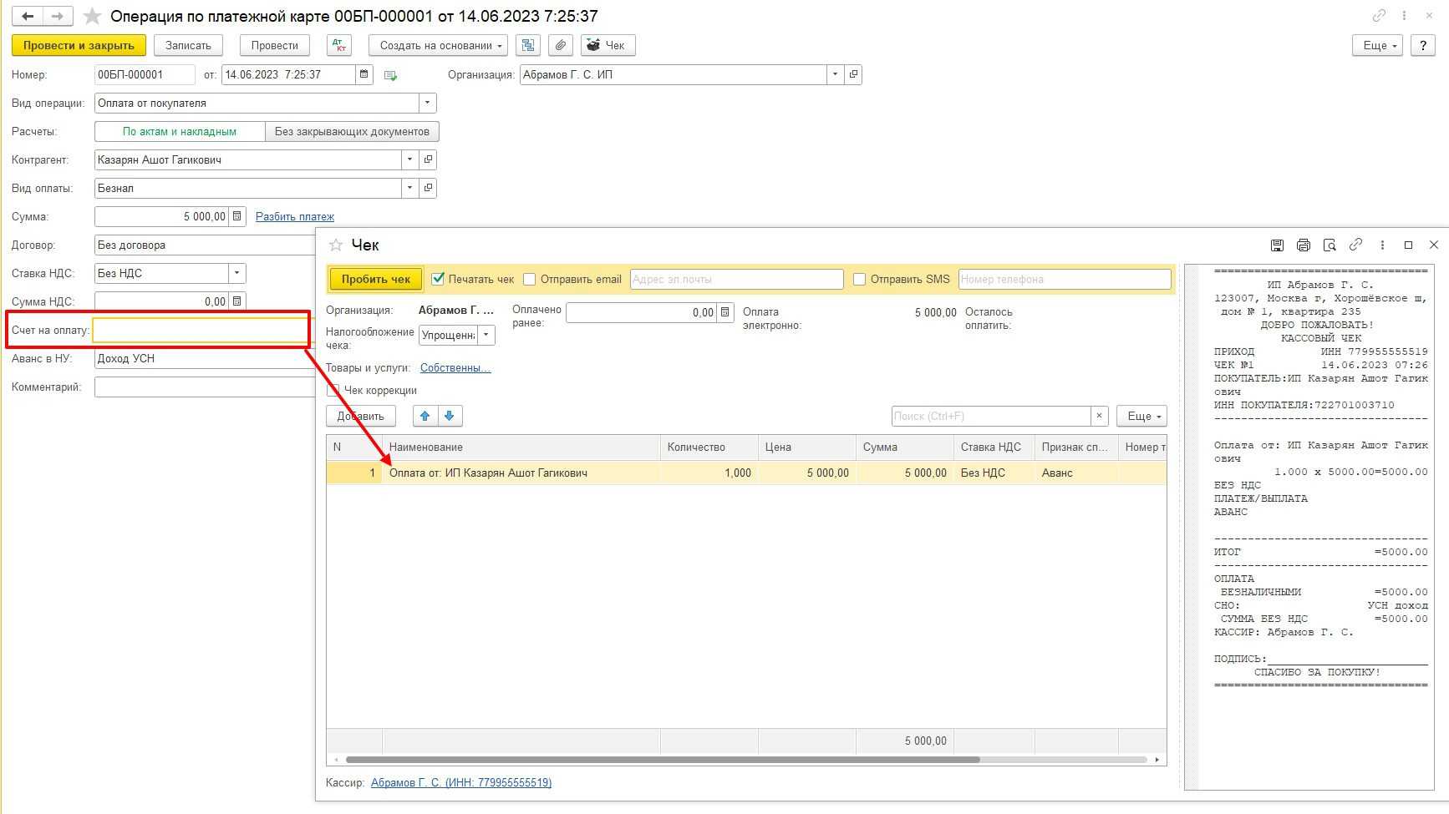The image size is (1449, 814).
Task: Enable the Отправить SMS checkbox
Action: coord(859,279)
